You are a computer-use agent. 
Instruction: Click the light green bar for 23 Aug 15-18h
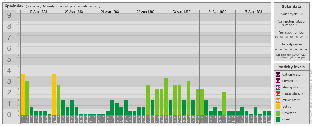[x=188, y=98]
